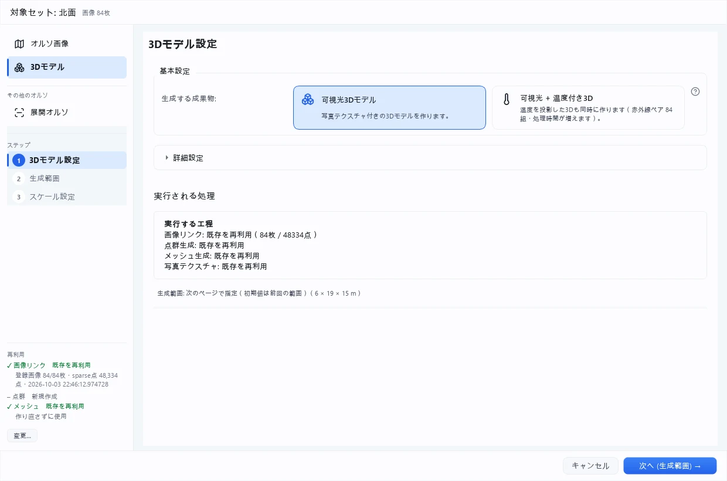Click the cubes icon beside 3Dモデル
This screenshot has height=481, width=727.
click(x=19, y=67)
